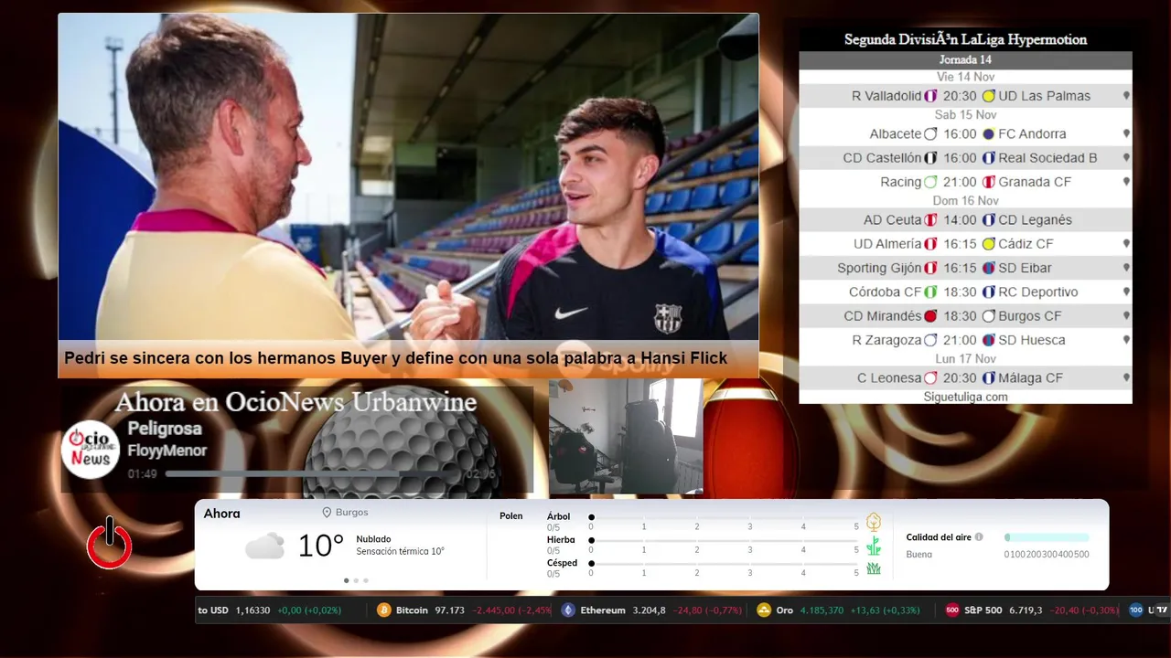Click the red power button icon
The image size is (1171, 658).
pyautogui.click(x=110, y=543)
